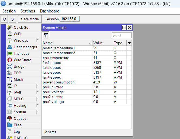Click the RADIUS icon
This screenshot has width=180, height=139.
coord(10,137)
